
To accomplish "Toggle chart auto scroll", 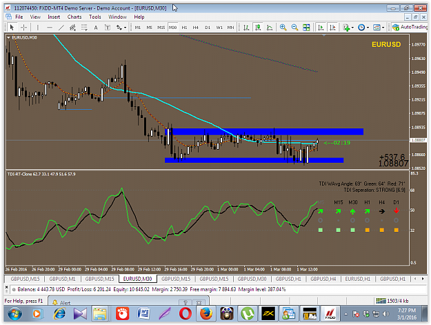I will click(x=321, y=27).
